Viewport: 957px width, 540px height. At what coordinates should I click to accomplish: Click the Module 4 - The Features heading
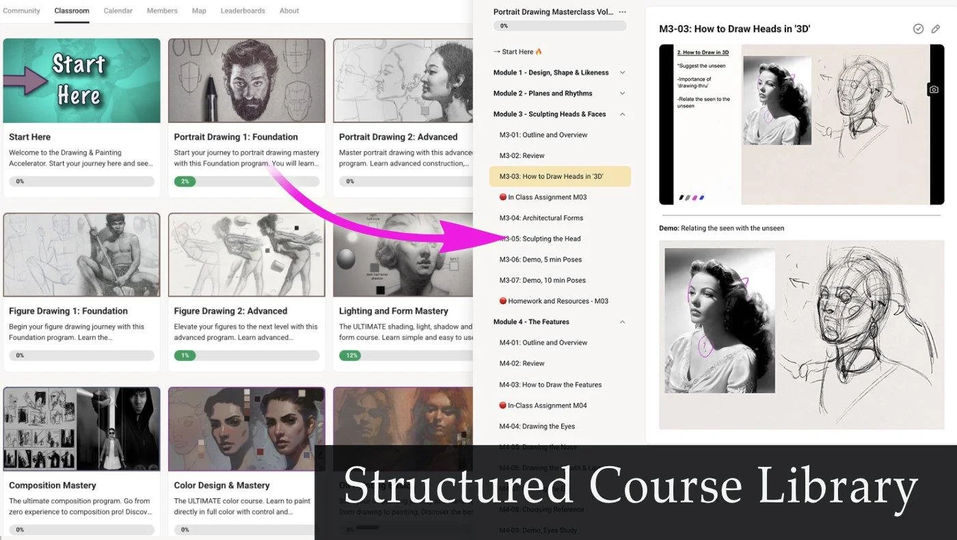click(x=531, y=322)
